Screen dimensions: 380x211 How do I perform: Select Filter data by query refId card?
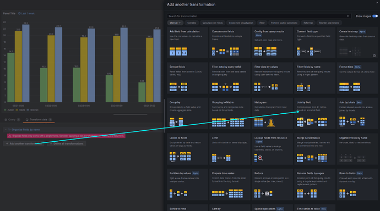(230, 78)
